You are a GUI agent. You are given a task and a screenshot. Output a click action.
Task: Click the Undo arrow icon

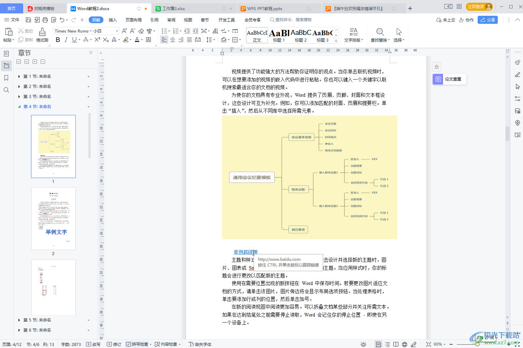tap(62, 20)
